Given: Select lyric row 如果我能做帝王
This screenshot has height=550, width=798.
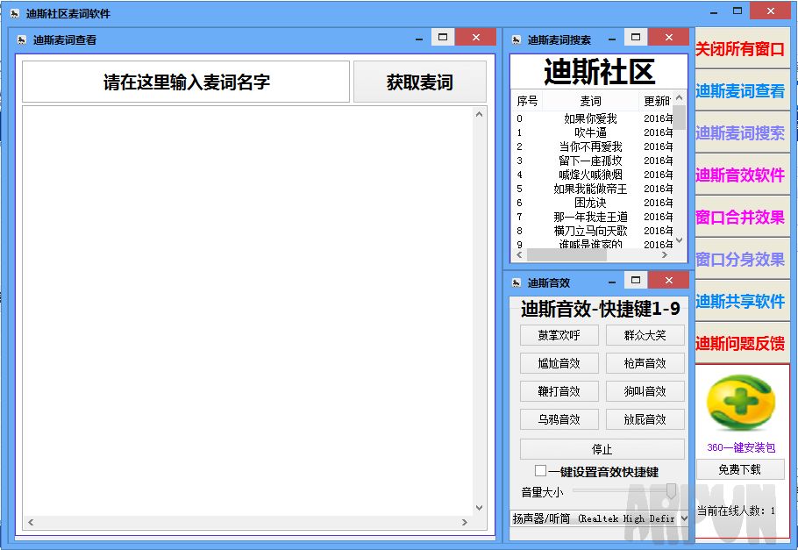Looking at the screenshot, I should click(x=593, y=189).
